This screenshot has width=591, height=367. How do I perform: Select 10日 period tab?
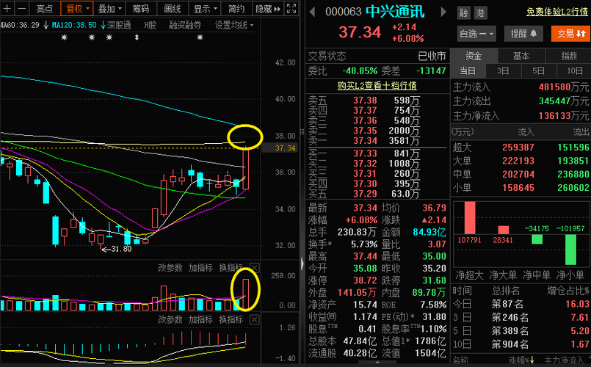click(574, 70)
